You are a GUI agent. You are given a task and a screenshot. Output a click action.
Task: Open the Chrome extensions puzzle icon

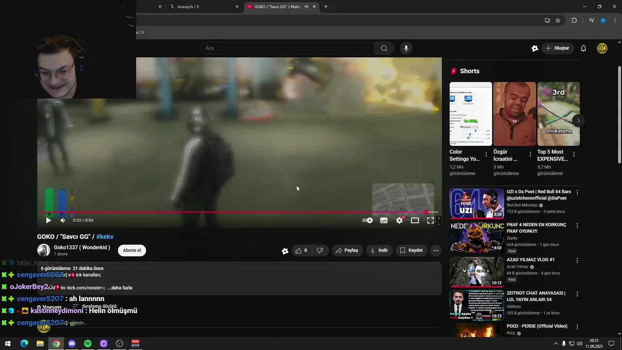point(574,20)
